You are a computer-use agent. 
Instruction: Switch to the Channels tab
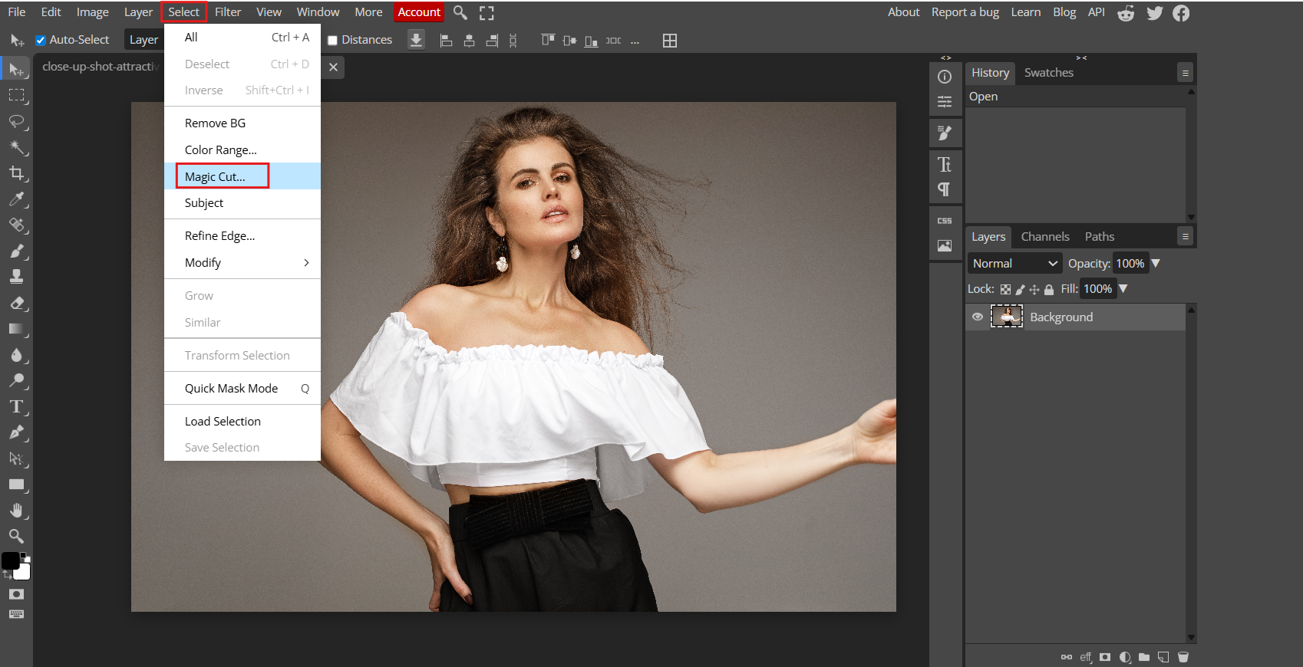click(1044, 237)
